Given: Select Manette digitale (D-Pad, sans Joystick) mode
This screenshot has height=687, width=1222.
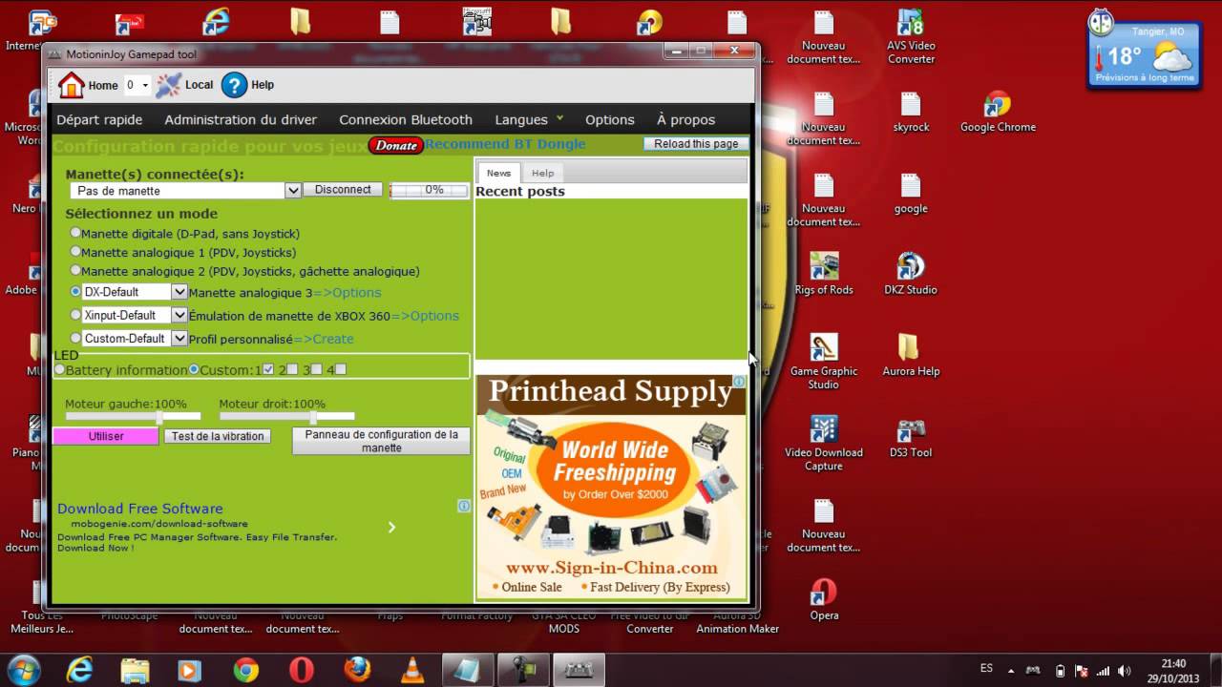Looking at the screenshot, I should click(75, 233).
